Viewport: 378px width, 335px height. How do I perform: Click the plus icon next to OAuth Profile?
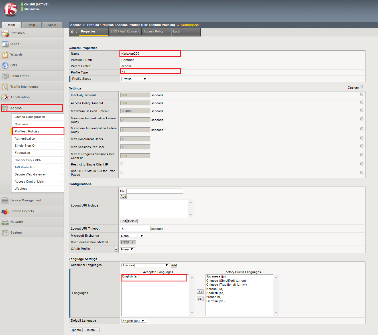point(116,249)
